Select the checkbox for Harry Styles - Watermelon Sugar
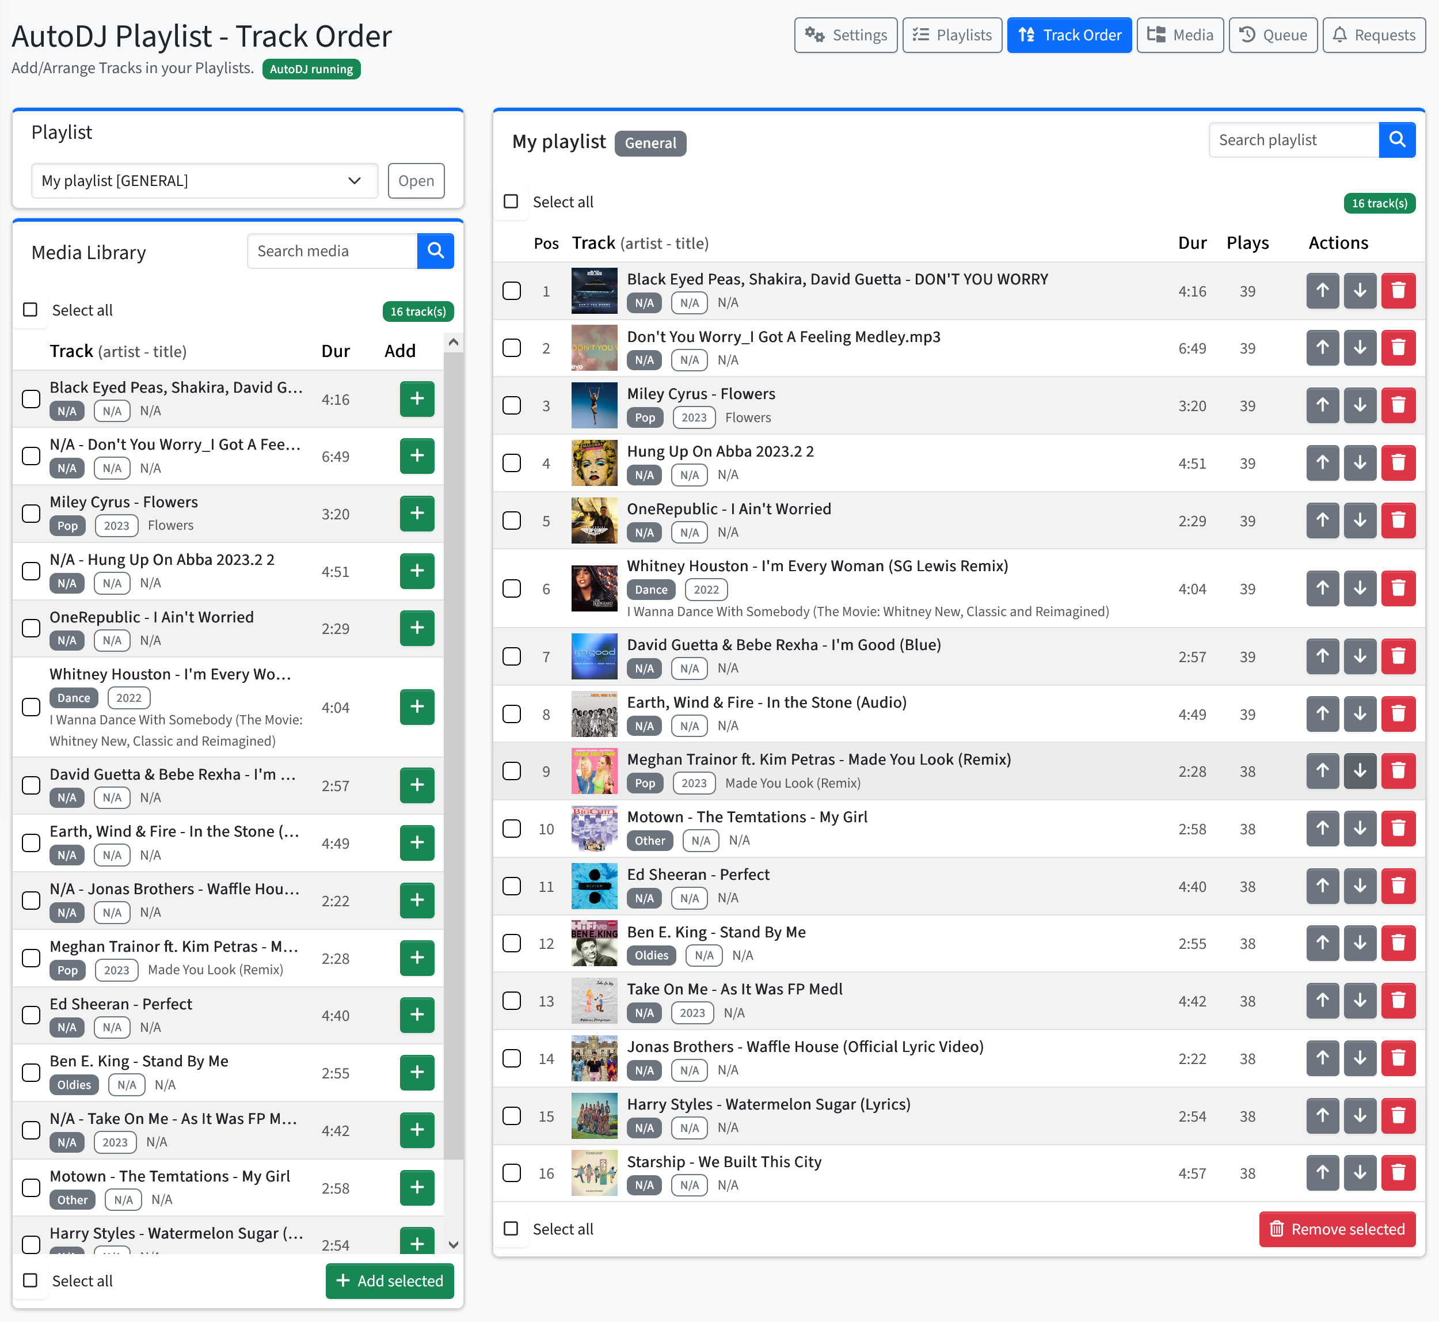 [512, 1116]
